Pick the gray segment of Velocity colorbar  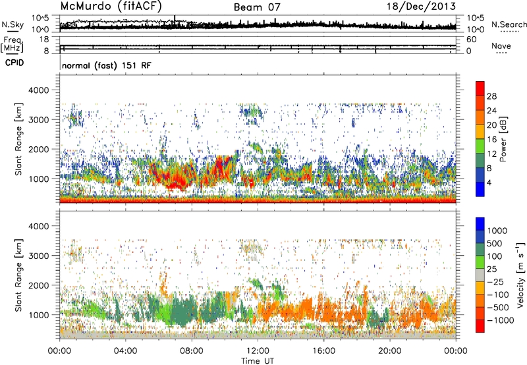pyautogui.click(x=480, y=275)
